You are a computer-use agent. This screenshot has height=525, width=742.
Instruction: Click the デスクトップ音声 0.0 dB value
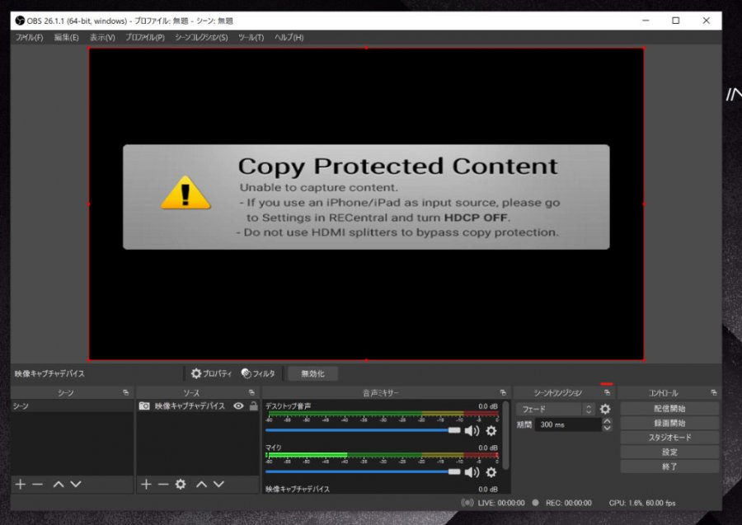(x=488, y=406)
